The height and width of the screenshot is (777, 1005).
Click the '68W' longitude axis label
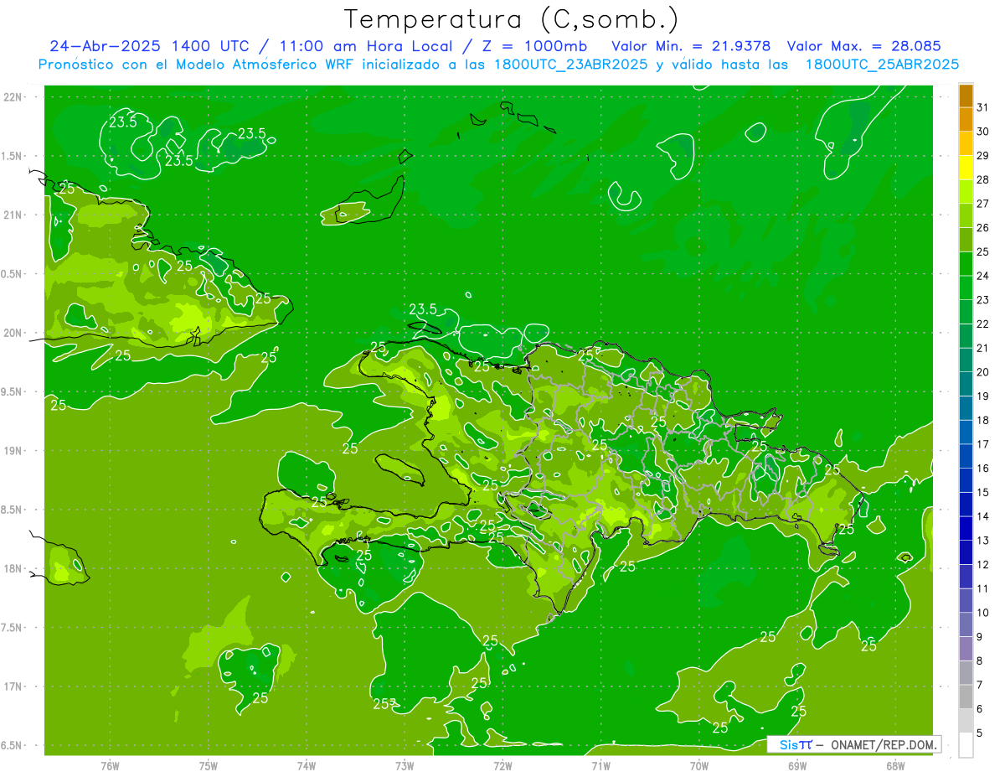[895, 766]
